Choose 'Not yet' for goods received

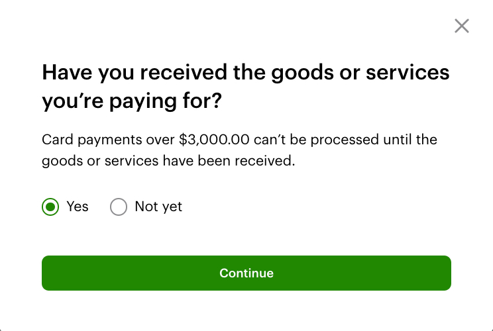[119, 207]
